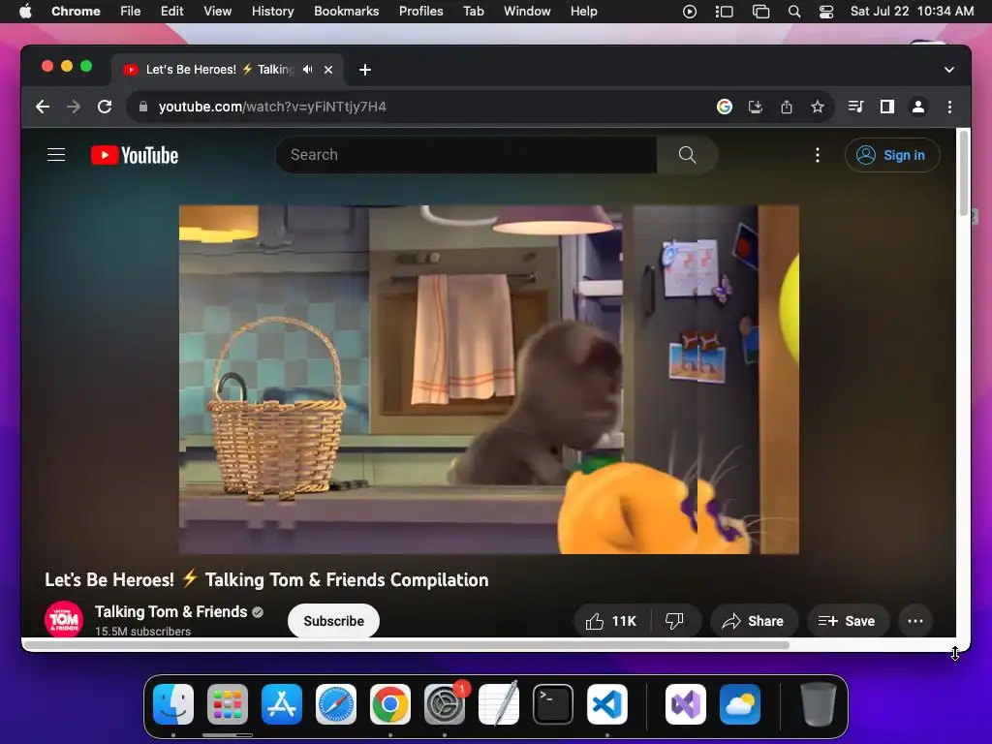Image resolution: width=992 pixels, height=744 pixels.
Task: Share this page from the address bar
Action: (787, 107)
